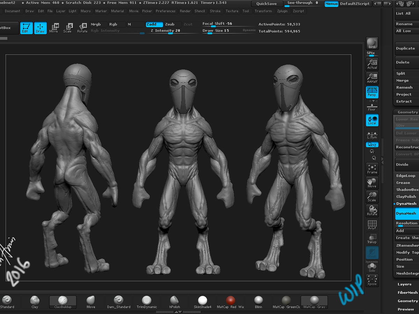
Task: Select the Scale (S) transform tool in top shelf
Action: click(x=68, y=28)
